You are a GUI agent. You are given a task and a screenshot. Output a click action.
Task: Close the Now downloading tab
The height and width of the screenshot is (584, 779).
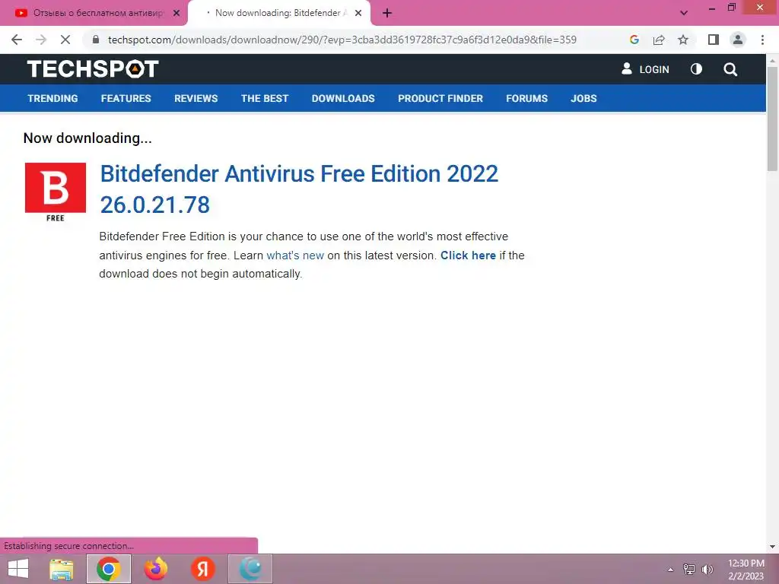(358, 13)
